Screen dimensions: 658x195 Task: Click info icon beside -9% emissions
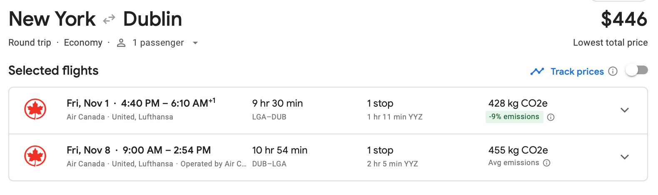pos(551,117)
